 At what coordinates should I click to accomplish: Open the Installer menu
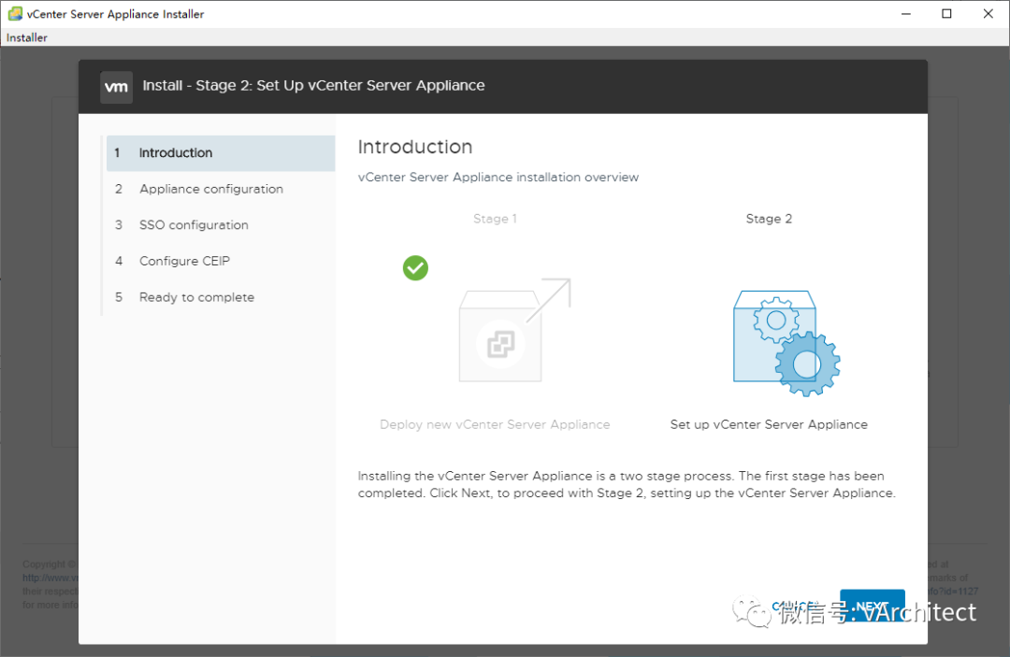[x=26, y=37]
